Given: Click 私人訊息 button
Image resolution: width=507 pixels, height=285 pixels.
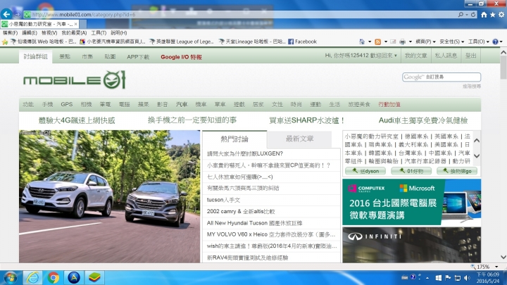Looking at the screenshot, I should (x=446, y=56).
